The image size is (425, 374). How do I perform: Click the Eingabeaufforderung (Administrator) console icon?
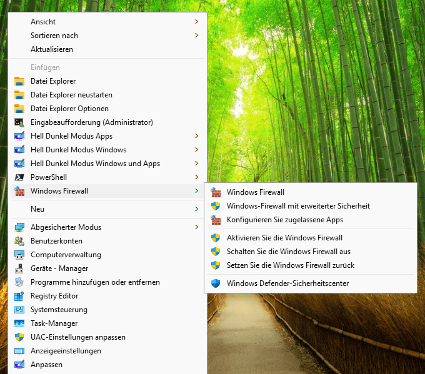[x=19, y=122]
